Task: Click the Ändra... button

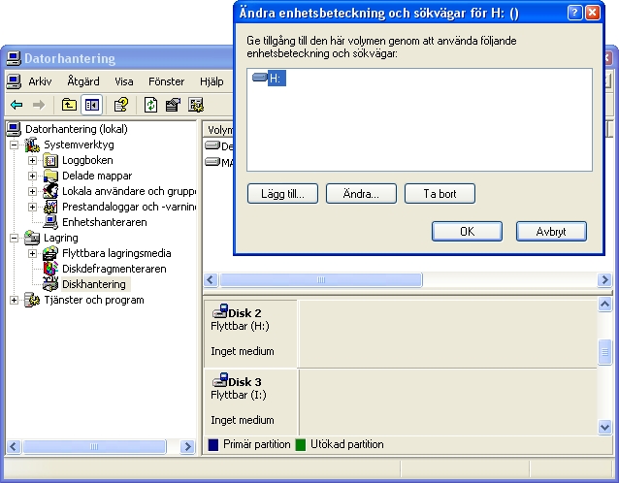Action: [x=361, y=194]
